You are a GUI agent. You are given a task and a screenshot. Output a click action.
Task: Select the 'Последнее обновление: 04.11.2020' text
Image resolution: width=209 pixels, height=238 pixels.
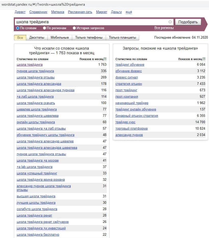pyautogui.click(x=181, y=38)
